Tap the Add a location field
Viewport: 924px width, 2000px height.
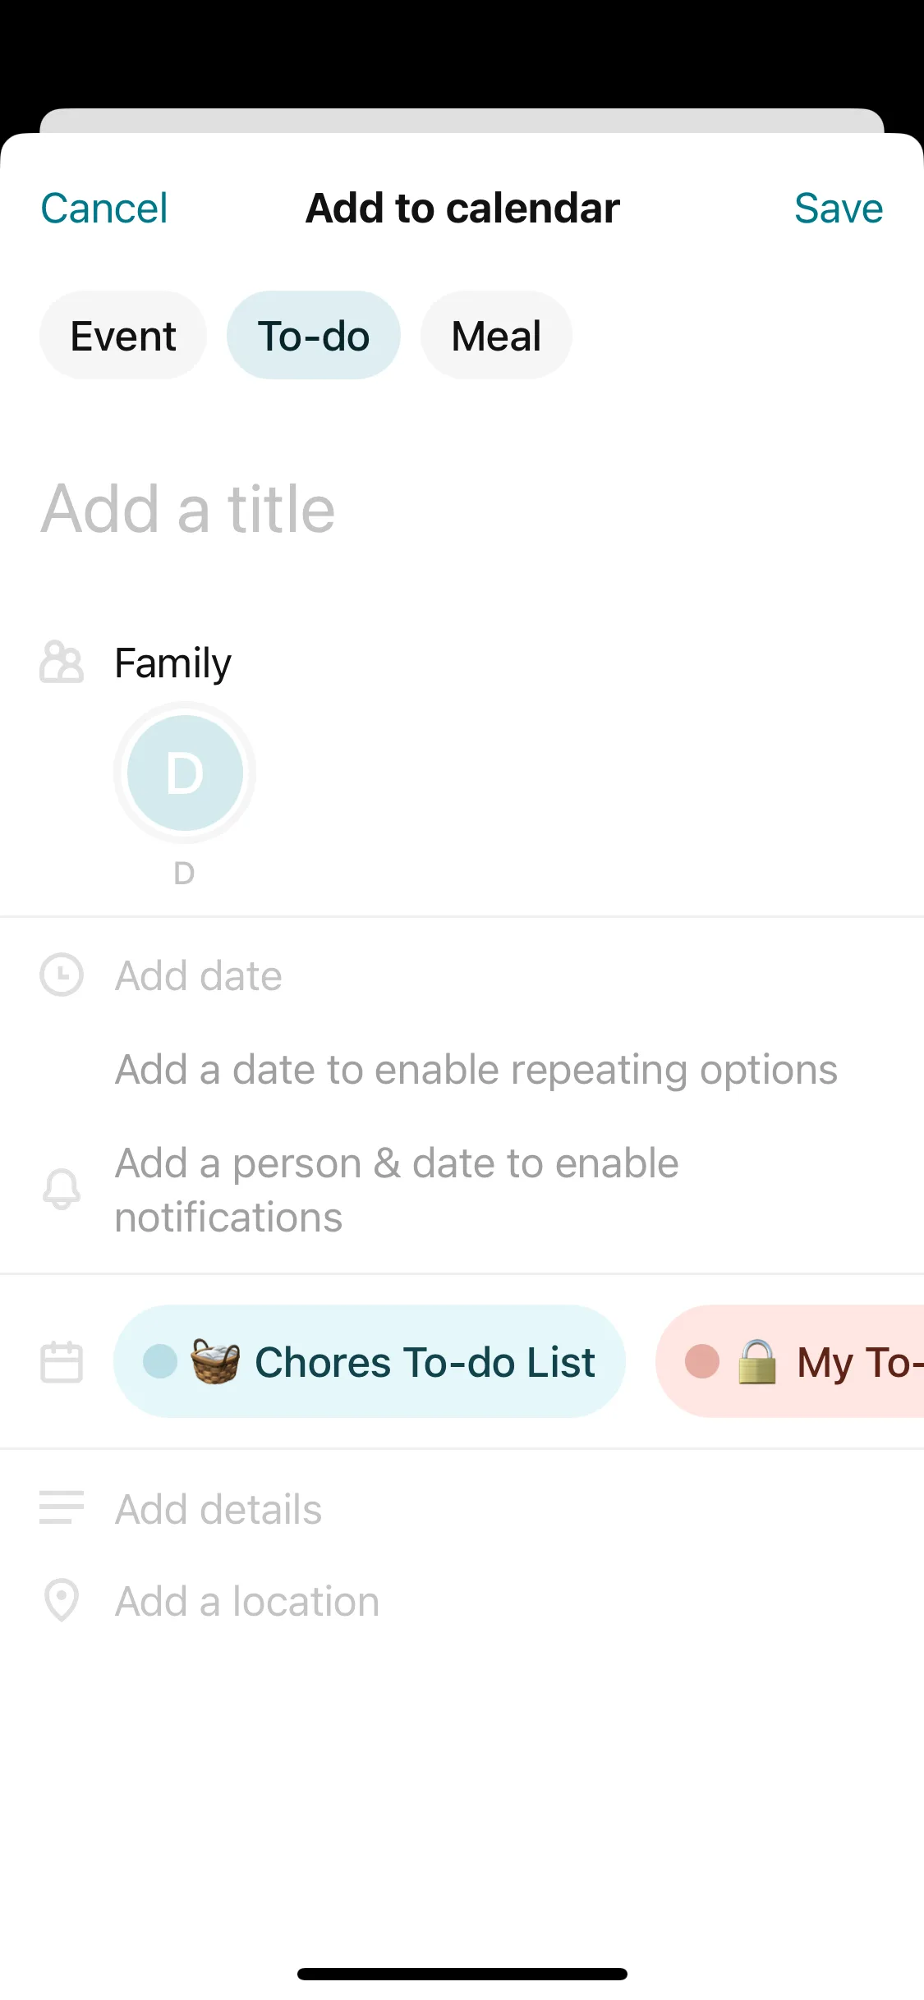247,1602
